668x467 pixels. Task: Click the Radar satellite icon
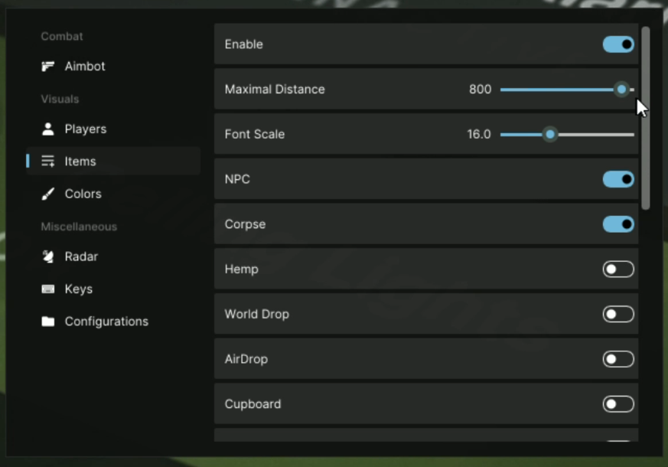click(48, 257)
